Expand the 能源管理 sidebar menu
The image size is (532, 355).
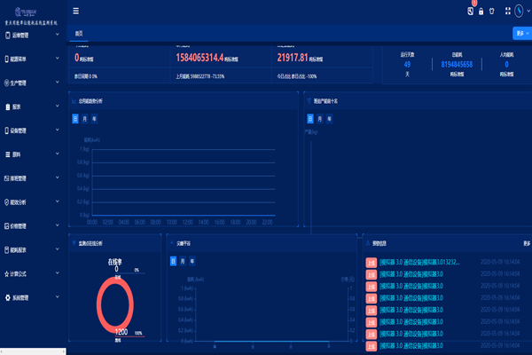point(57,59)
